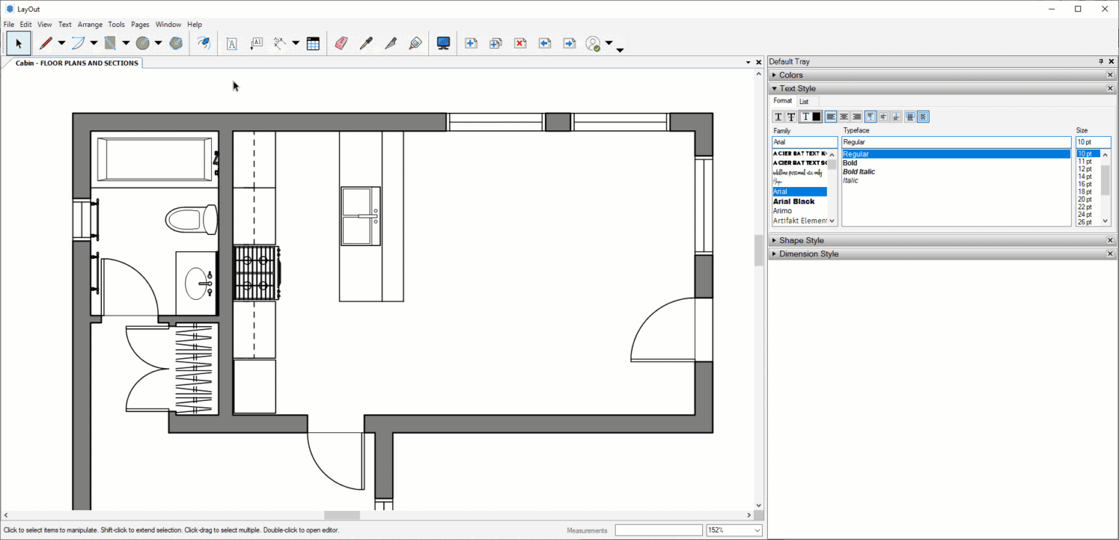This screenshot has width=1119, height=540.
Task: Click the user account sign-in button
Action: click(593, 43)
